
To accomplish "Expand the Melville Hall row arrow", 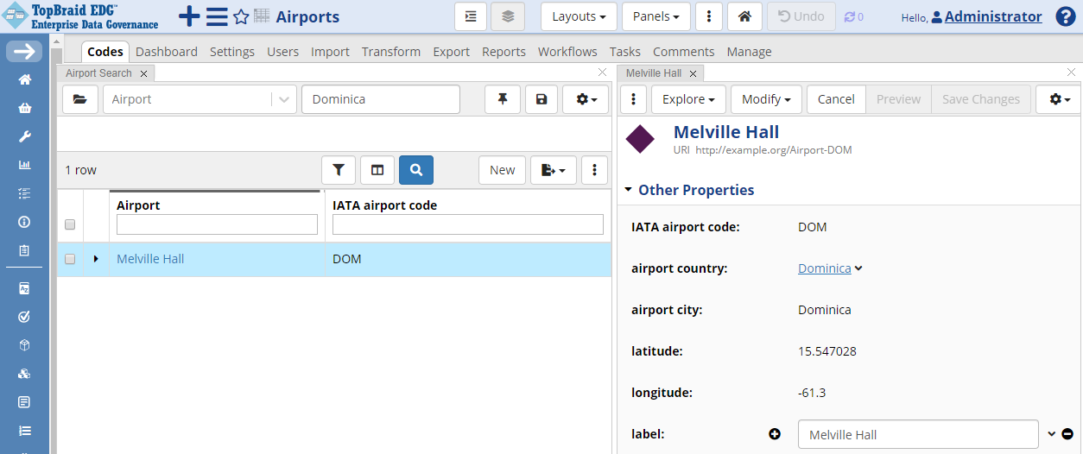I will tap(96, 259).
